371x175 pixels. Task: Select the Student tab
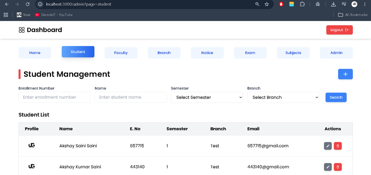pyautogui.click(x=78, y=52)
